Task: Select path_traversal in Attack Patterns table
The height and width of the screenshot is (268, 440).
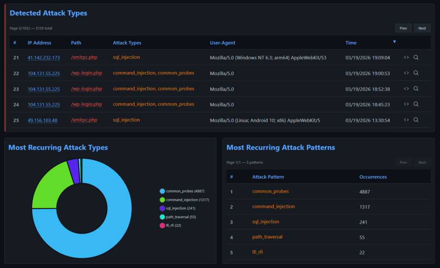Action: click(267, 237)
